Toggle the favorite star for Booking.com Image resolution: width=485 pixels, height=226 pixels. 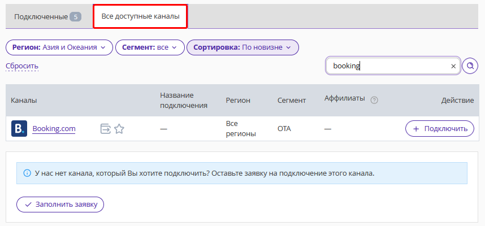(119, 129)
